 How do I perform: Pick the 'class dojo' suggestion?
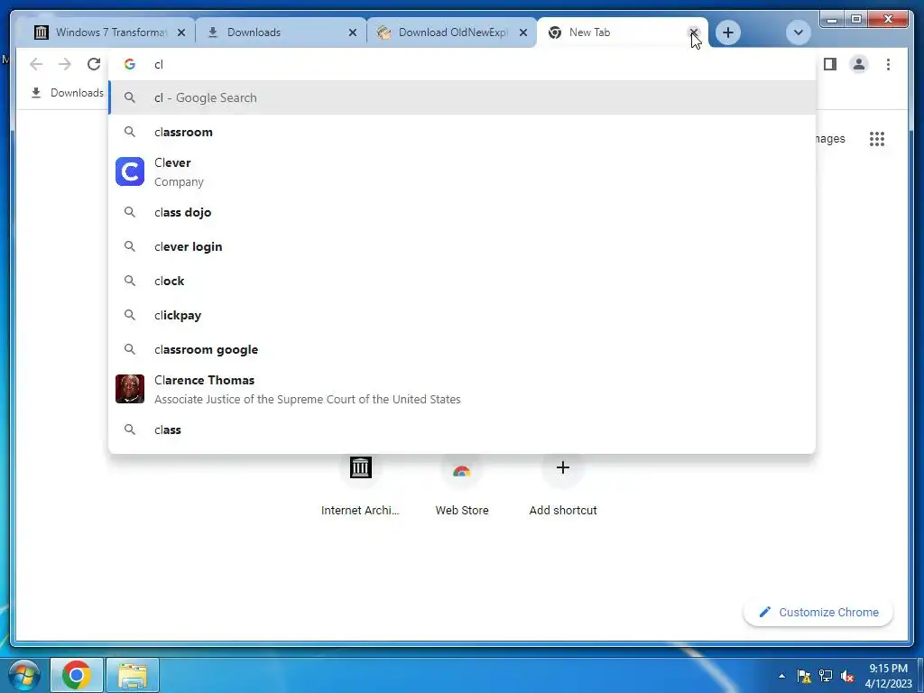463,212
